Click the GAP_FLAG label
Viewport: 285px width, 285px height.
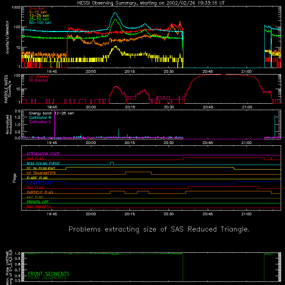(35, 159)
